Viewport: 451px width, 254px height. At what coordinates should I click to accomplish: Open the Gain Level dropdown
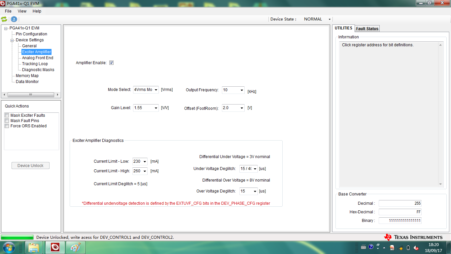tap(146, 108)
